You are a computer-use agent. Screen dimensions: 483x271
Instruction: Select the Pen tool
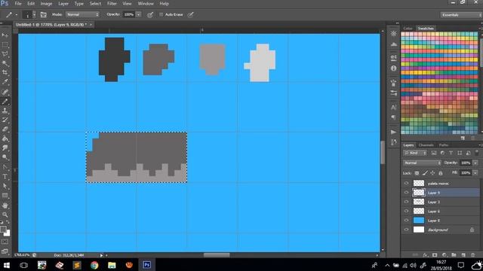click(5, 167)
